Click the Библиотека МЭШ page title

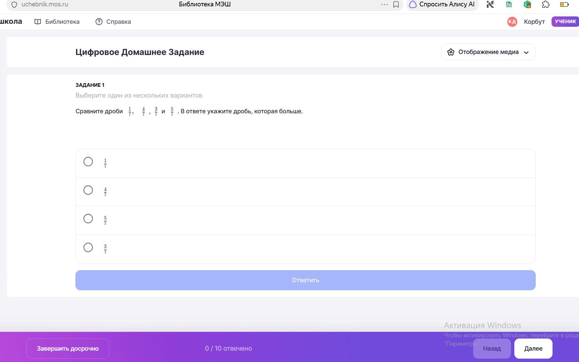(x=205, y=4)
